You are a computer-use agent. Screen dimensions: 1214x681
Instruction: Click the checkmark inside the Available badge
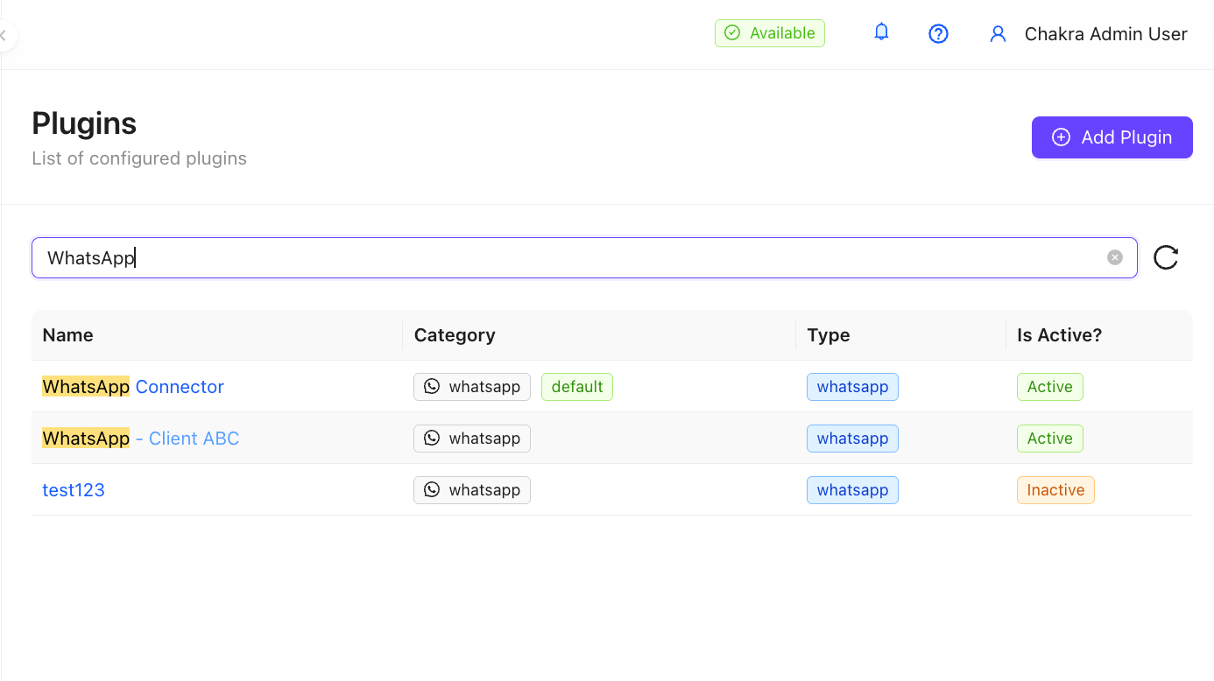click(x=731, y=32)
